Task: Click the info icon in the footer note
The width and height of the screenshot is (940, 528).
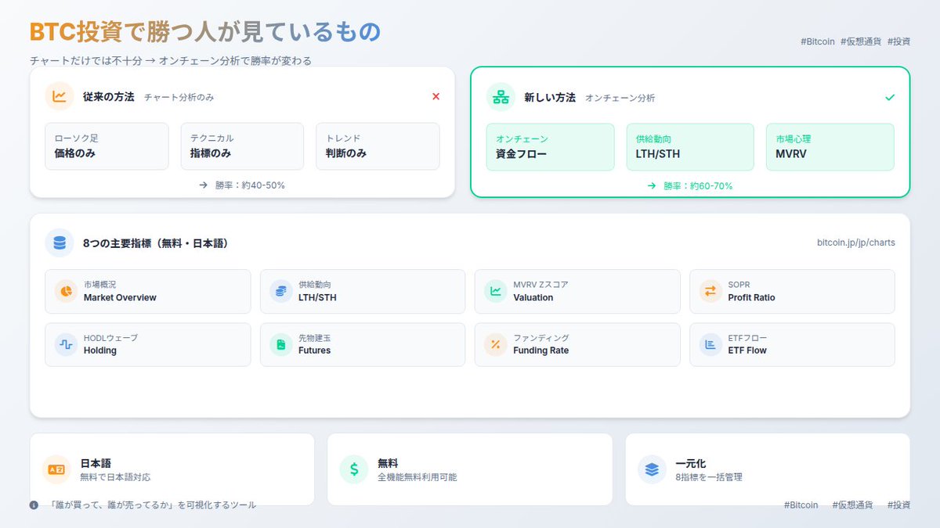Action: [x=34, y=505]
